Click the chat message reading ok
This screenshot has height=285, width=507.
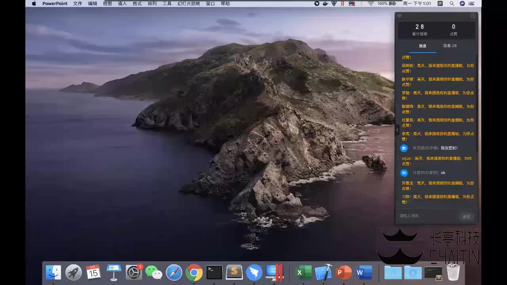tap(443, 173)
